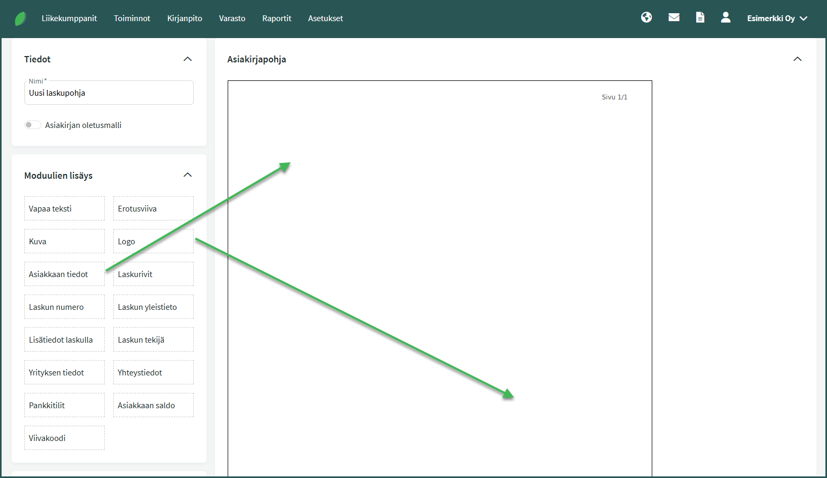Click the document icon in header
Viewport: 827px width, 478px height.
click(x=700, y=17)
